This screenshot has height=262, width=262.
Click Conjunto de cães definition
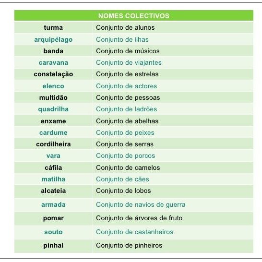tap(122, 179)
